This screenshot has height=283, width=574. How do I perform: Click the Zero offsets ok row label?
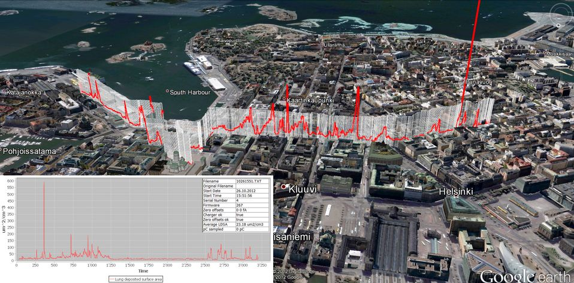pyautogui.click(x=216, y=219)
